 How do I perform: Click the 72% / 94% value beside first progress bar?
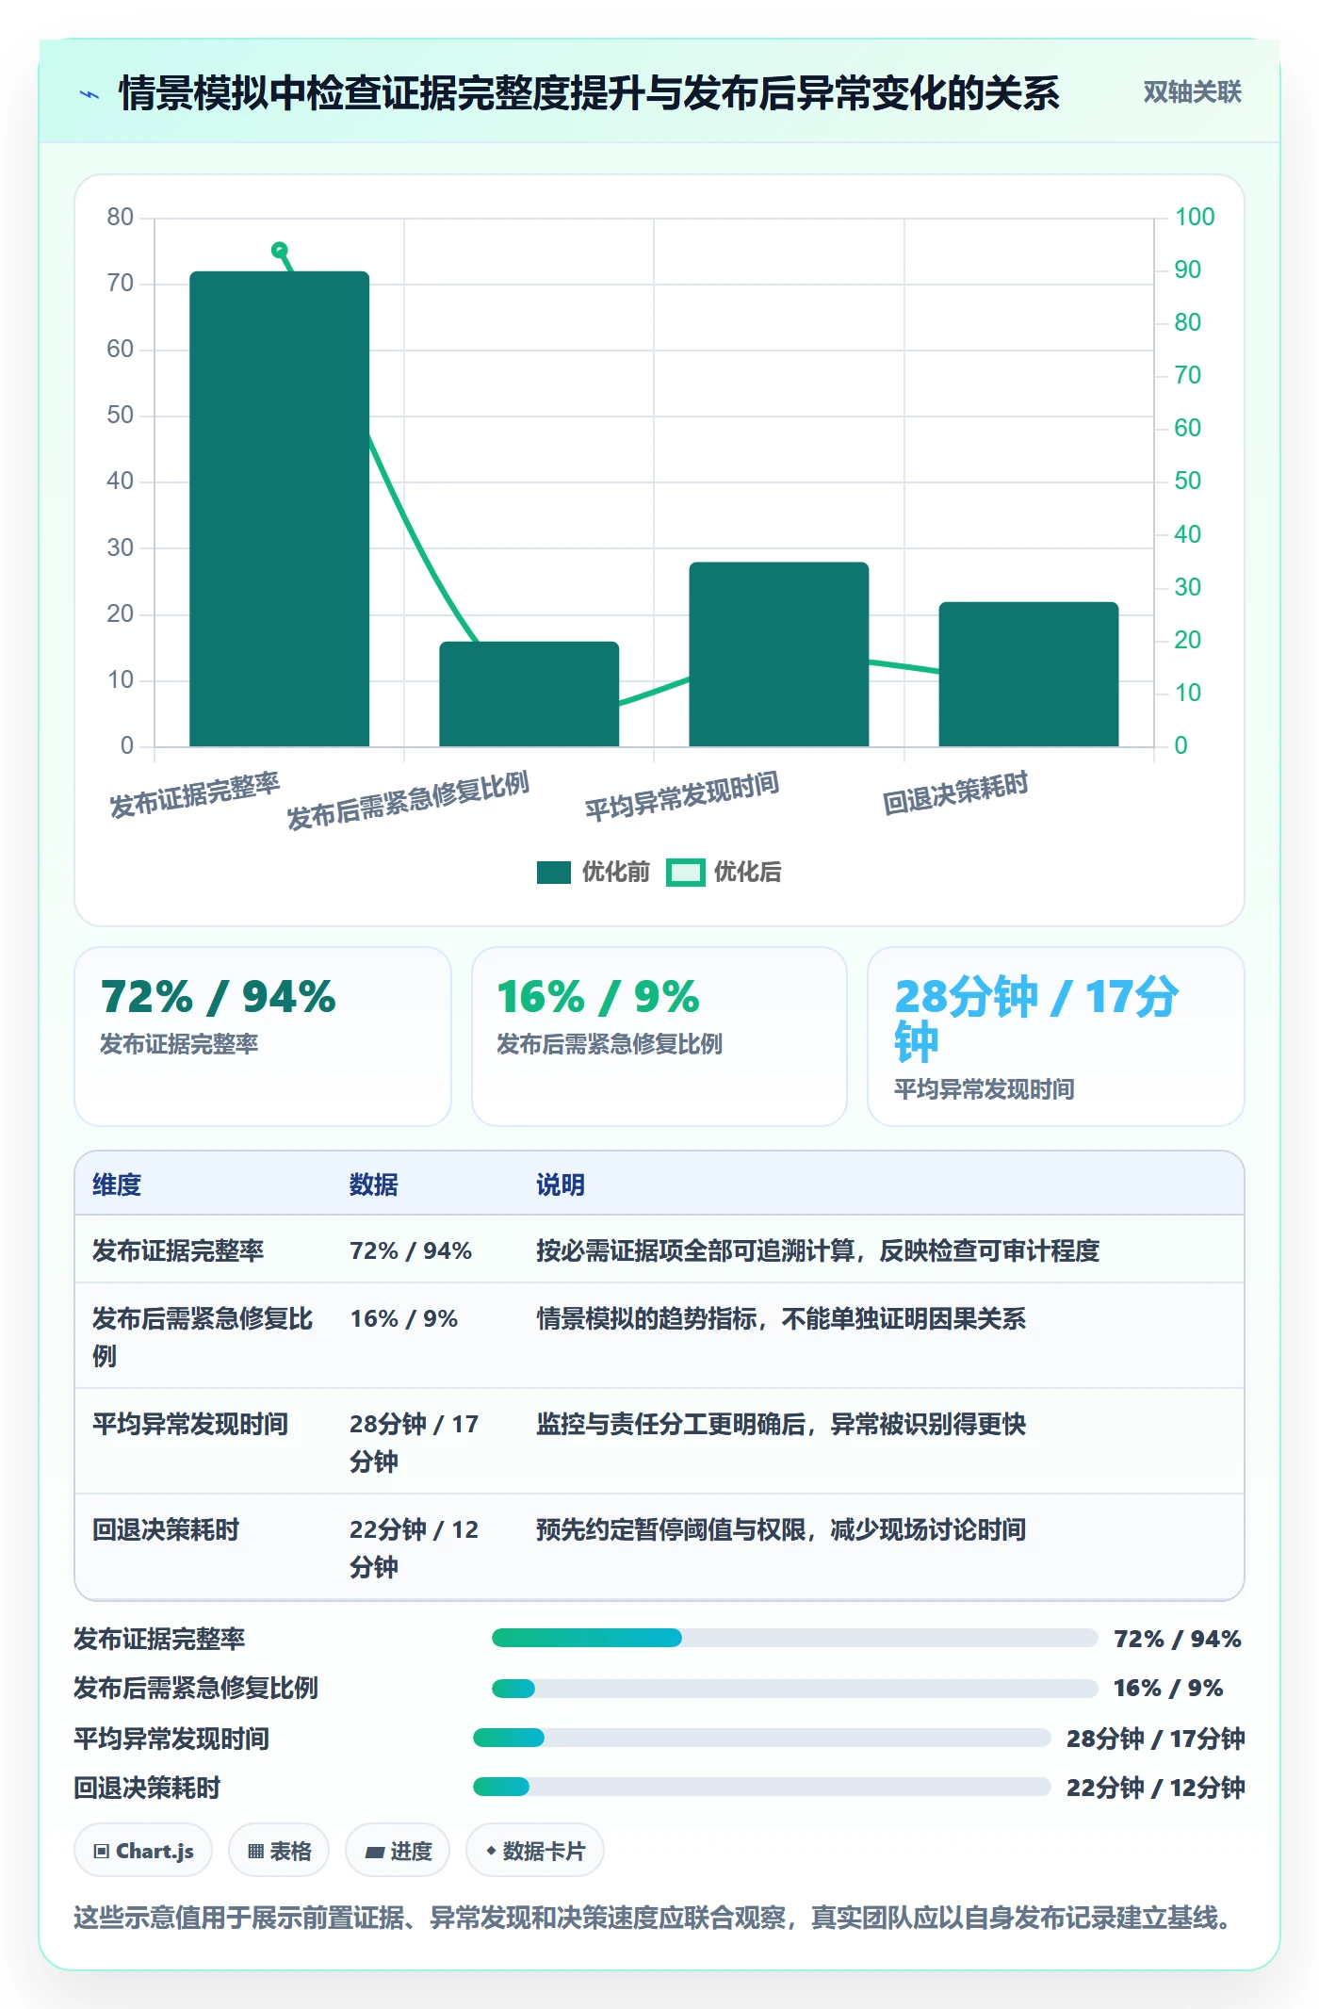[x=1177, y=1639]
